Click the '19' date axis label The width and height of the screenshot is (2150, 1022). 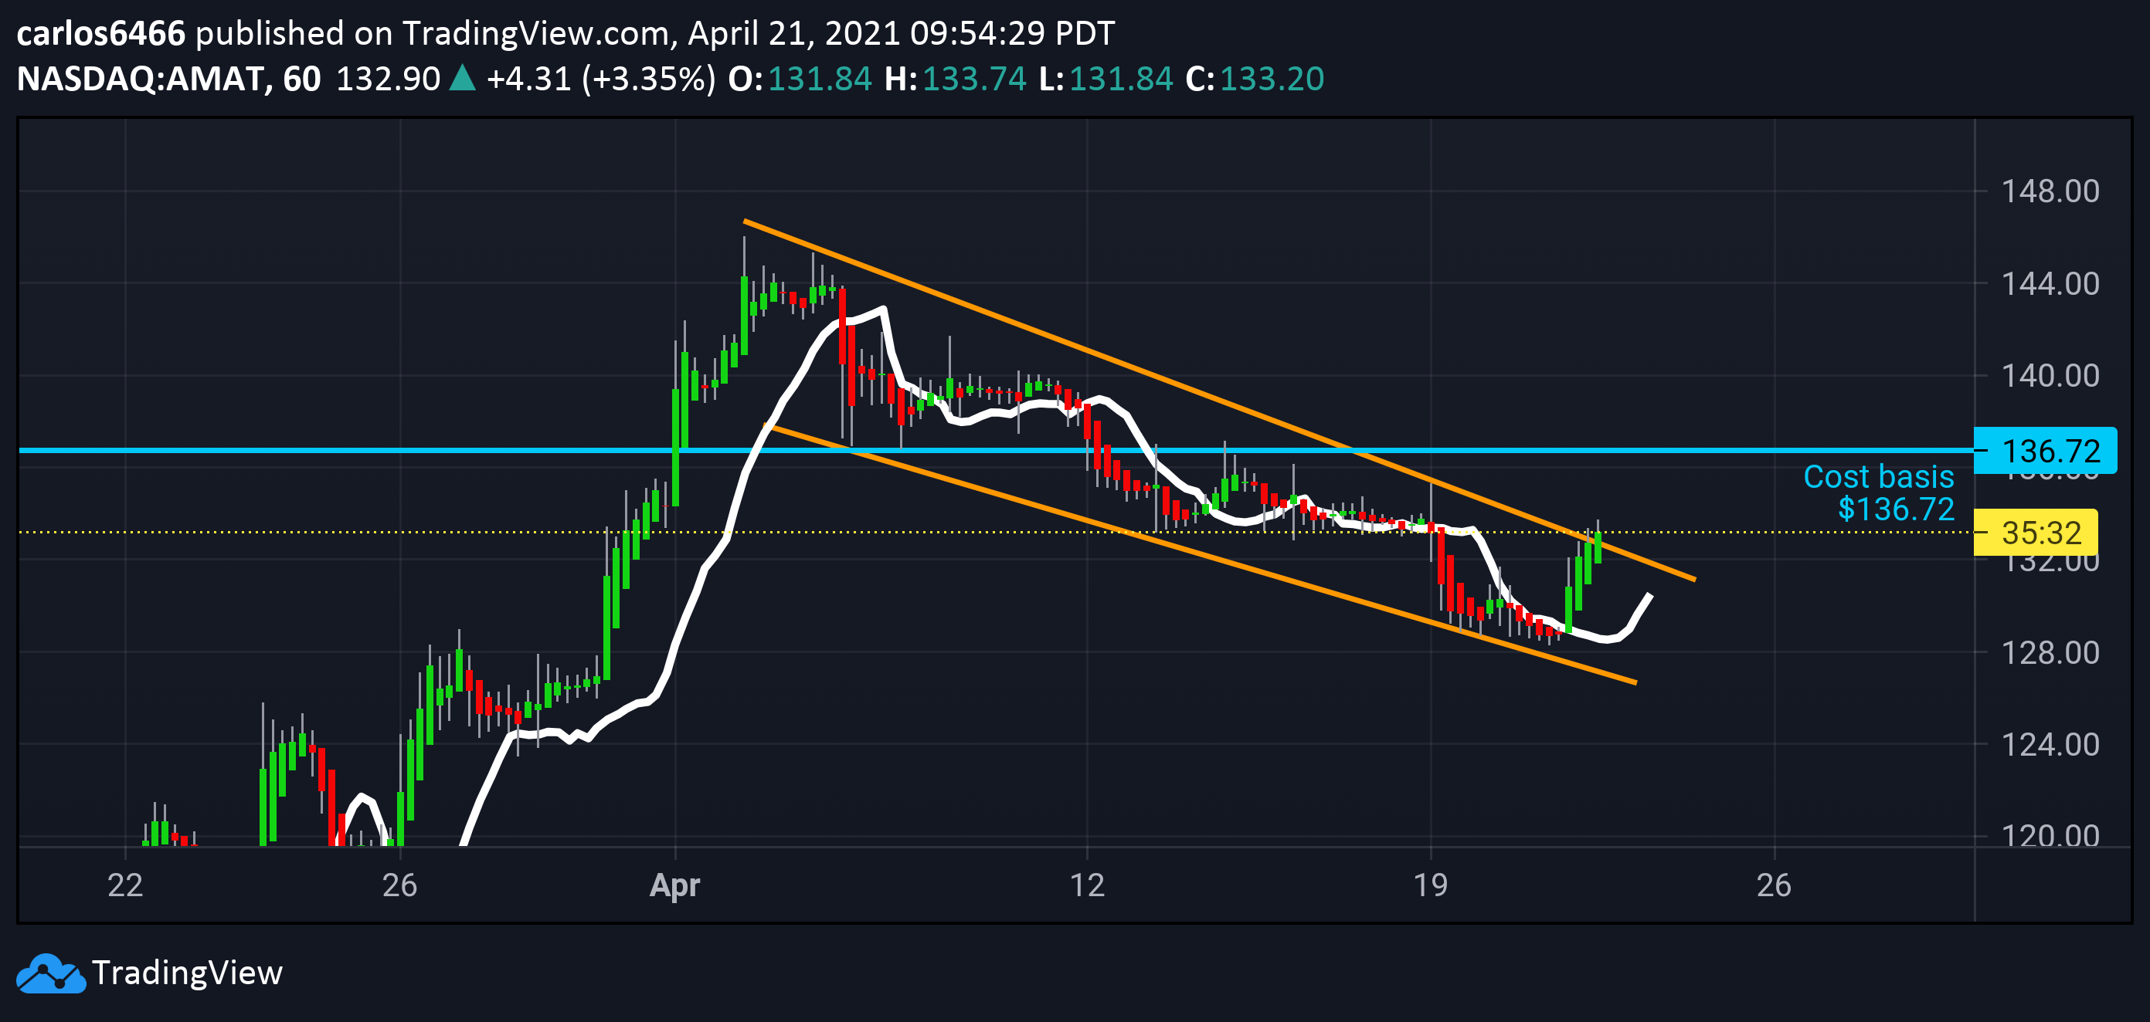[1431, 885]
